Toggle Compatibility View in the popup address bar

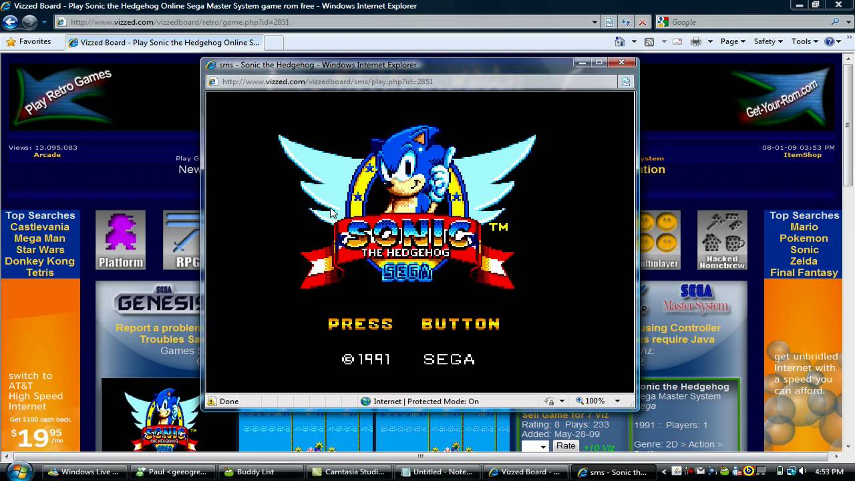[x=626, y=82]
